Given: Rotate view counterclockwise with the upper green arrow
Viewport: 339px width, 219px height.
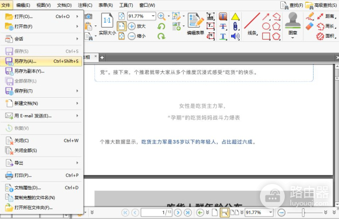Looking at the screenshot, I should coord(161,27).
